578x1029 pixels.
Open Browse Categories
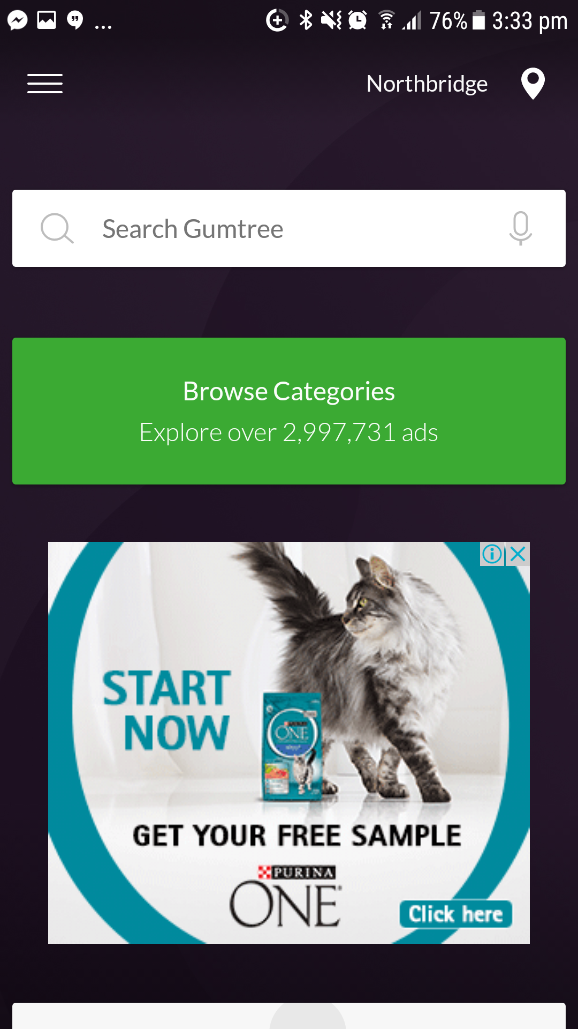click(289, 411)
